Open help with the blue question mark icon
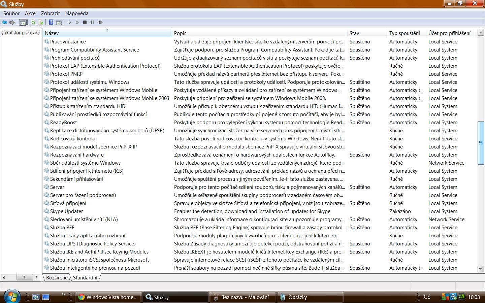The image size is (485, 303). pos(51,22)
